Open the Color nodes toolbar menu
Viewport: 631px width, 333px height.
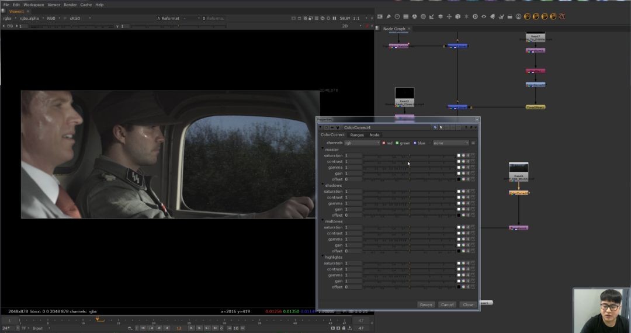pyautogui.click(x=414, y=16)
